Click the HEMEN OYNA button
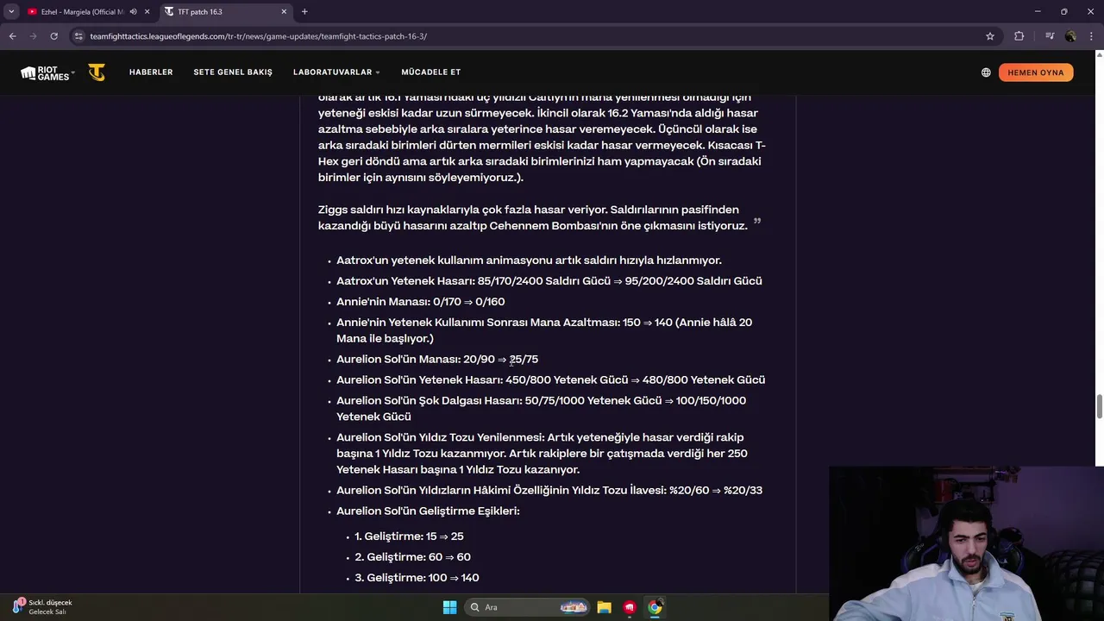Image resolution: width=1104 pixels, height=621 pixels. [x=1036, y=72]
